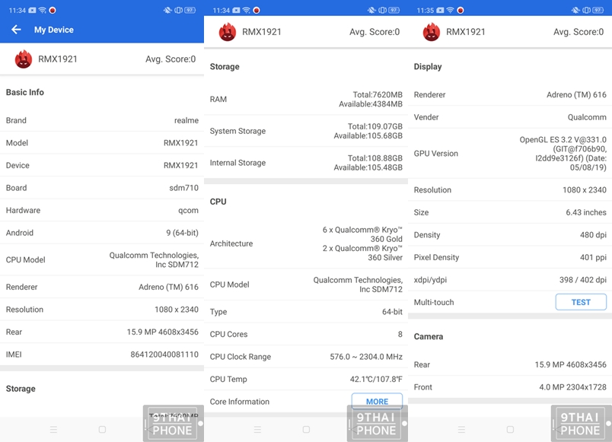Select RMX1921 in the Model row

[x=180, y=143]
